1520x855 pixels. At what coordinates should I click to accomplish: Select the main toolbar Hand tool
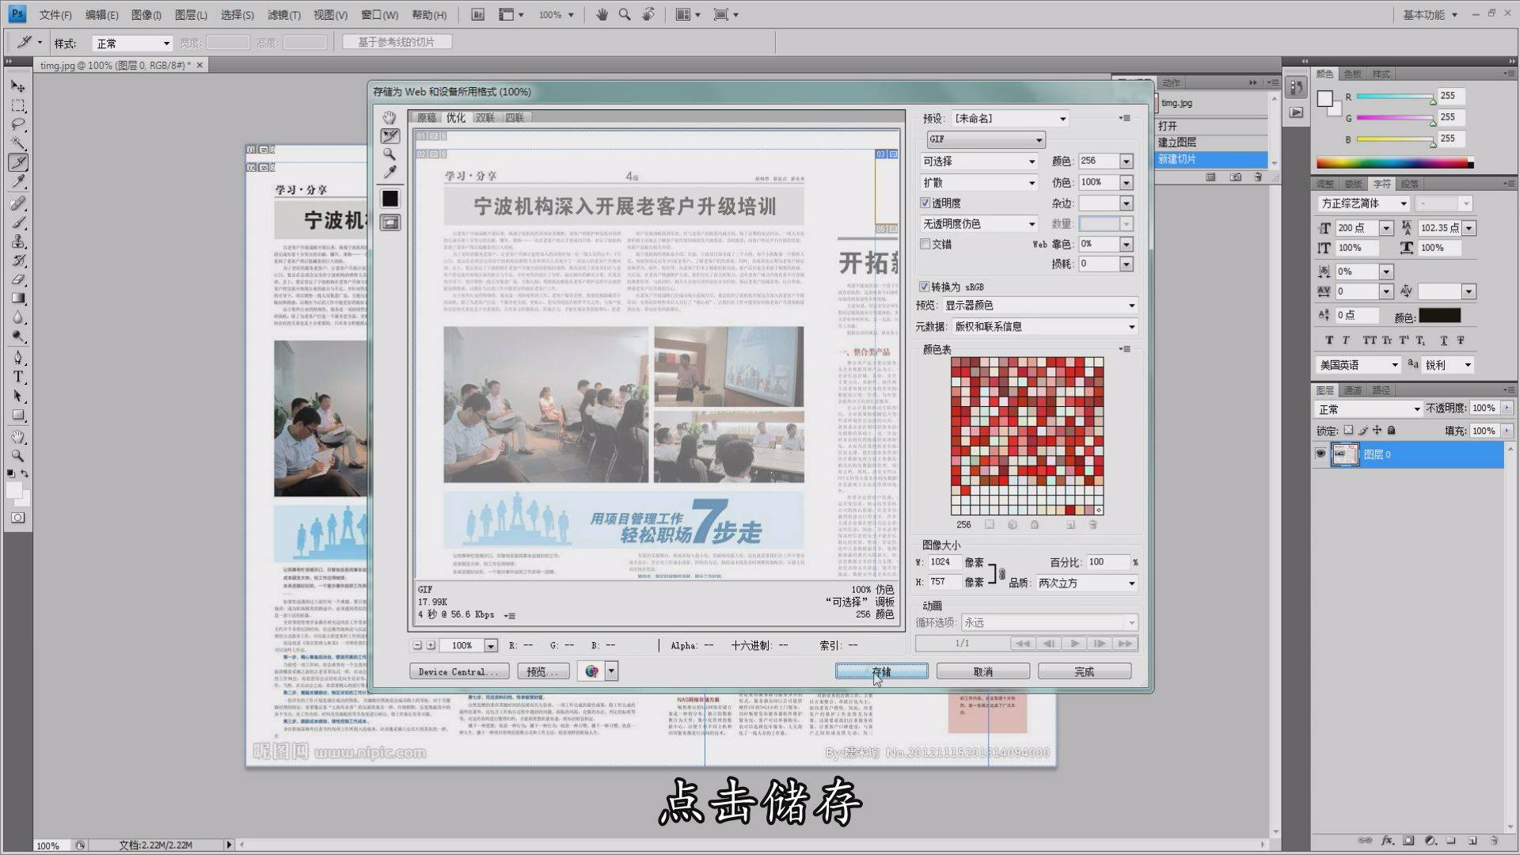pyautogui.click(x=18, y=436)
